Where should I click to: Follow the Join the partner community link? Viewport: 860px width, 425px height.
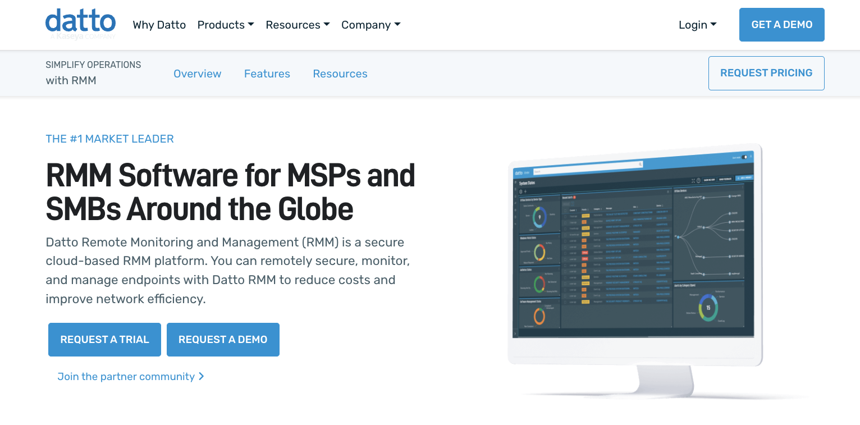(130, 377)
